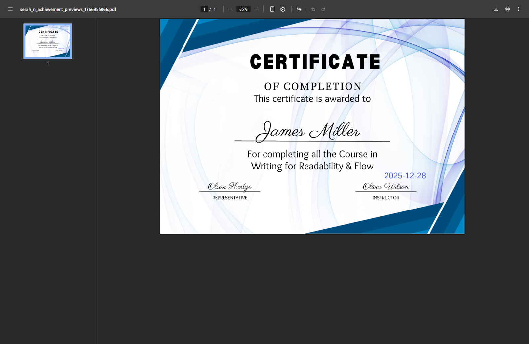Click the current page number field
This screenshot has height=344, width=529.
pyautogui.click(x=204, y=9)
